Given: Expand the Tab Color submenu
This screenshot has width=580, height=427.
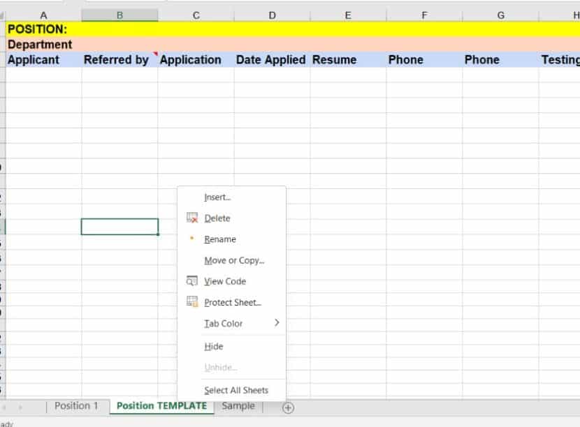Looking at the screenshot, I should [222, 323].
